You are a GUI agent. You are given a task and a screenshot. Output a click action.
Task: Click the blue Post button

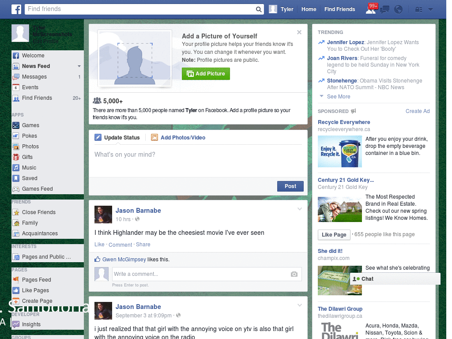290,186
